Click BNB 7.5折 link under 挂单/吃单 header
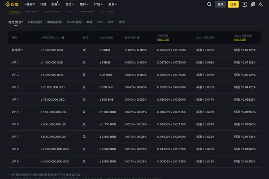Viewport: 269px width, 179px height. 163,39
